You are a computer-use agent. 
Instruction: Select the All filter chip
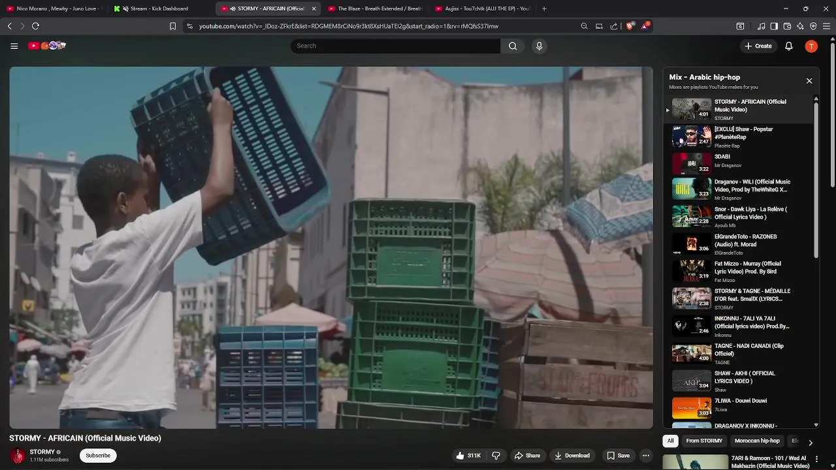tap(670, 441)
